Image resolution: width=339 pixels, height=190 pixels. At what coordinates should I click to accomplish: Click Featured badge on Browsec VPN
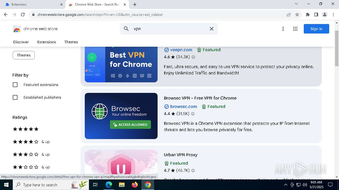[x=213, y=106]
